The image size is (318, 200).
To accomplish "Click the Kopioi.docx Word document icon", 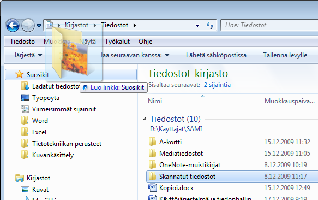I will 153,187.
